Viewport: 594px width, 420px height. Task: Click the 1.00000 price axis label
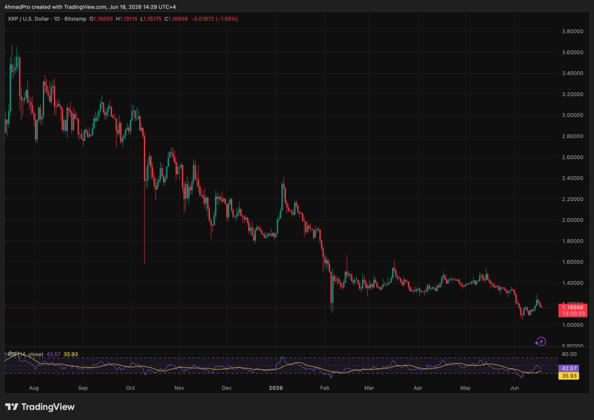tap(573, 325)
